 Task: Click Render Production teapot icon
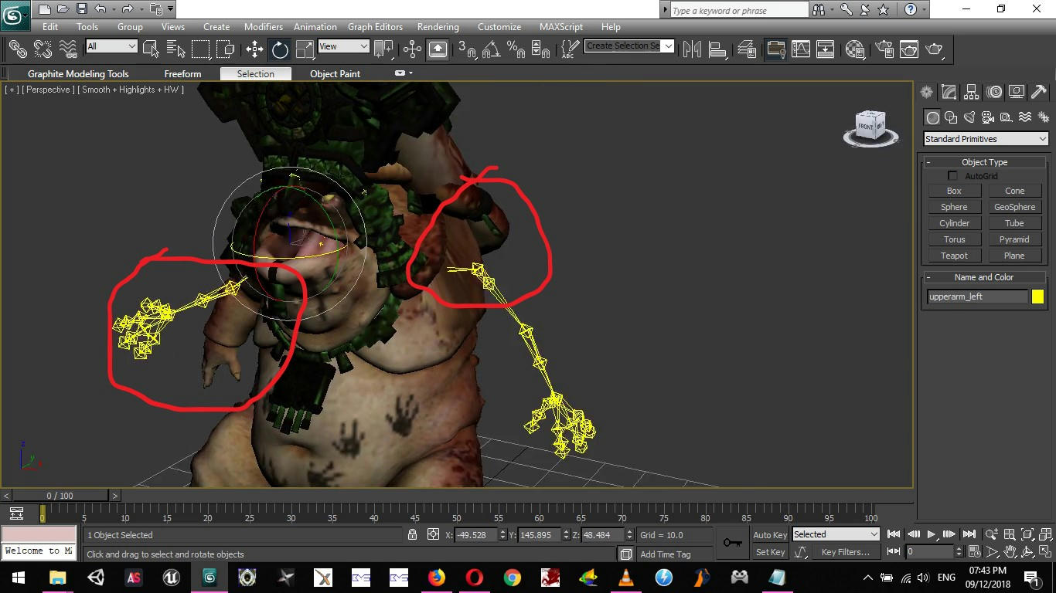[935, 49]
